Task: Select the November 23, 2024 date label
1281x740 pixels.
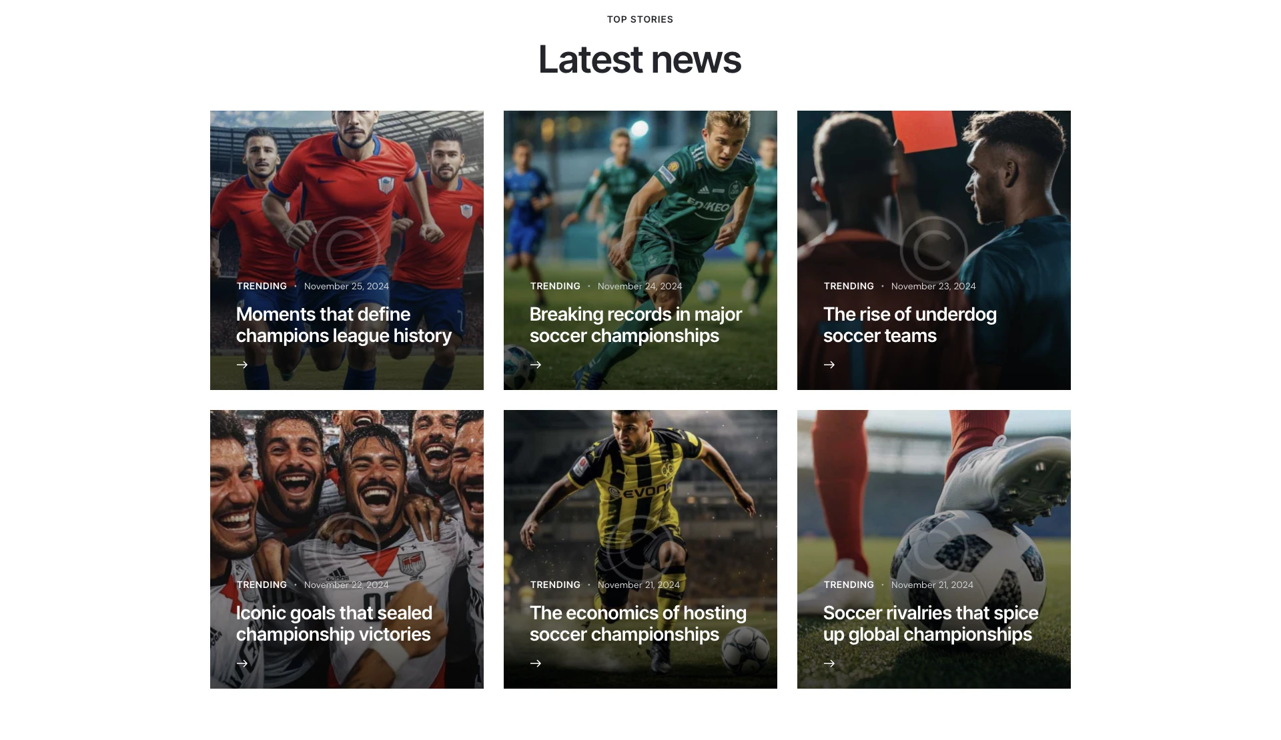Action: tap(933, 286)
